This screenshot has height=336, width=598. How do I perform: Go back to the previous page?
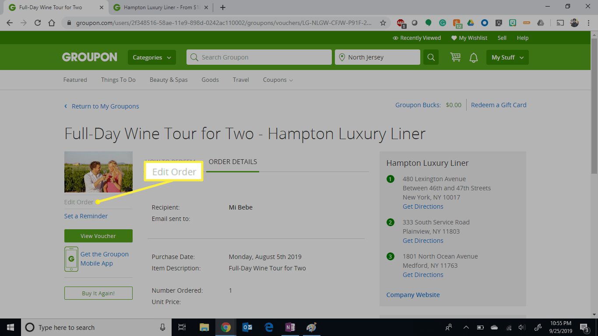click(x=10, y=23)
